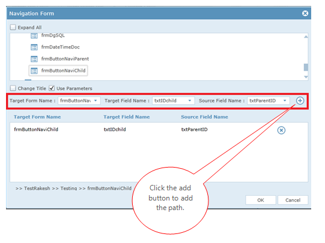Viewport: 325px width, 243px height.
Task: Click the tree scroll down arrow
Action: pyautogui.click(x=306, y=77)
